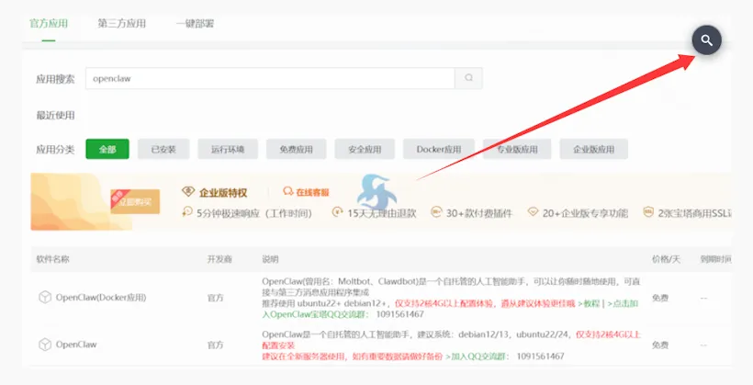Click the icon before 20+企业版专享功能
The image size is (753, 385).
[x=533, y=212]
